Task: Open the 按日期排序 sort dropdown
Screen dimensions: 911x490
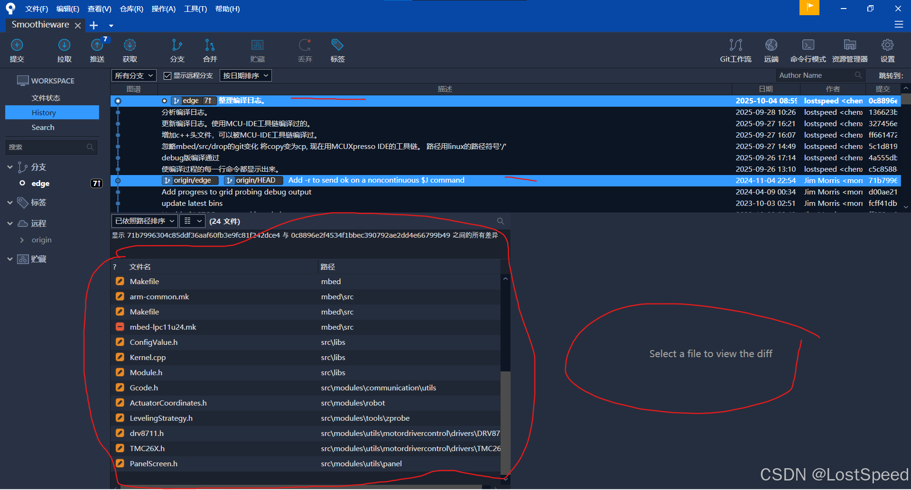Action: 246,75
